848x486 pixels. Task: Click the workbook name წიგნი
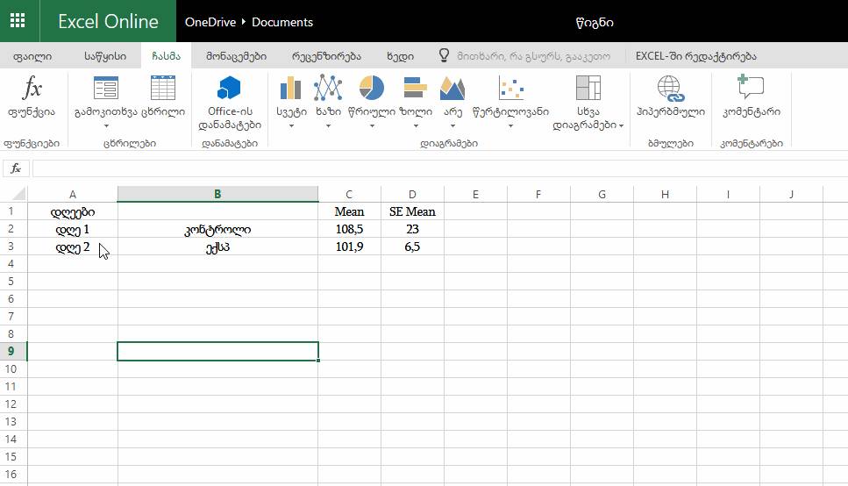tap(595, 22)
